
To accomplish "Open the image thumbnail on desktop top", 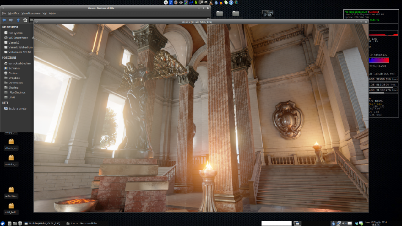I will pos(268,13).
